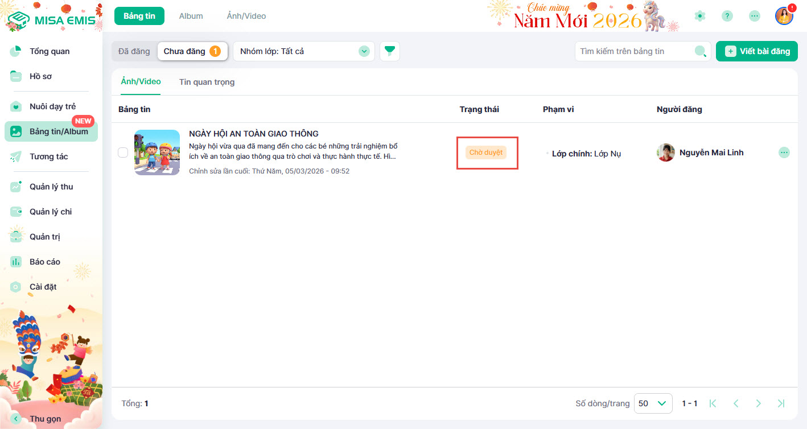807x429 pixels.
Task: Open row actions menu for the post
Action: [x=784, y=152]
